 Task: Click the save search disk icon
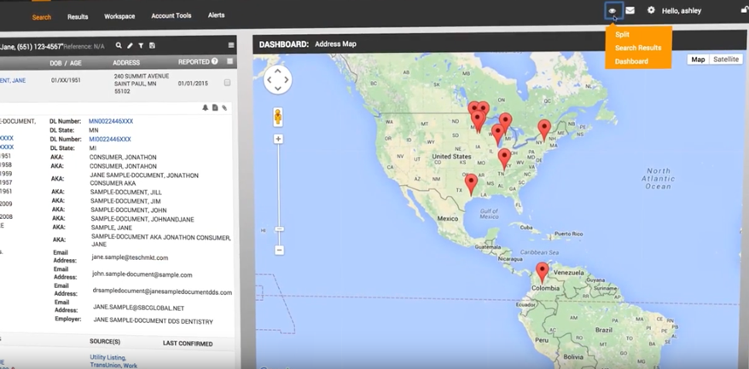click(152, 45)
